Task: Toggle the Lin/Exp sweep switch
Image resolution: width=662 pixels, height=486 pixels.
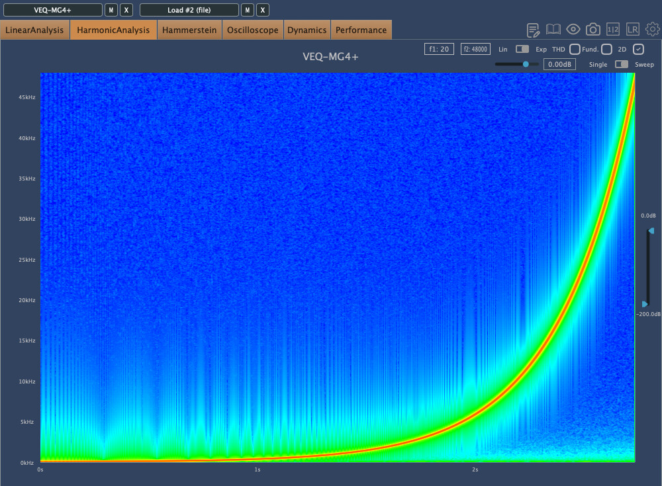Action: click(x=522, y=49)
